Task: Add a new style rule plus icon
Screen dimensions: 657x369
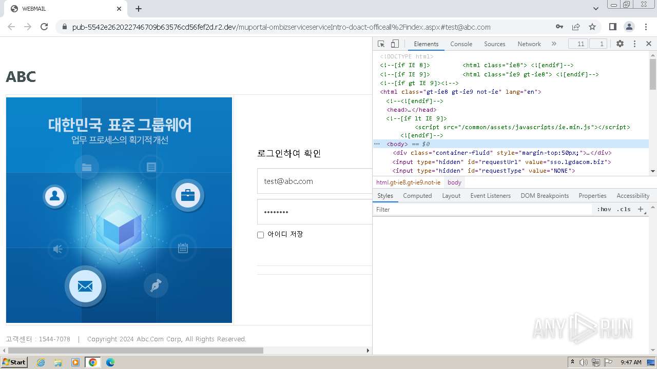Action: 641,210
